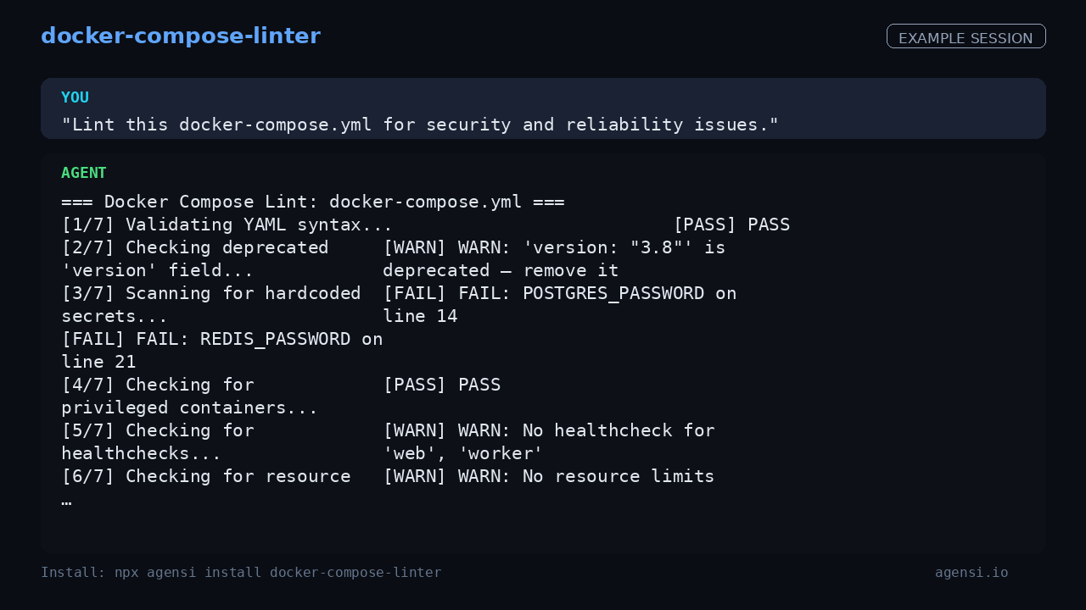Select the user prompt "Lint this docker-compose.yml…"

tap(420, 125)
